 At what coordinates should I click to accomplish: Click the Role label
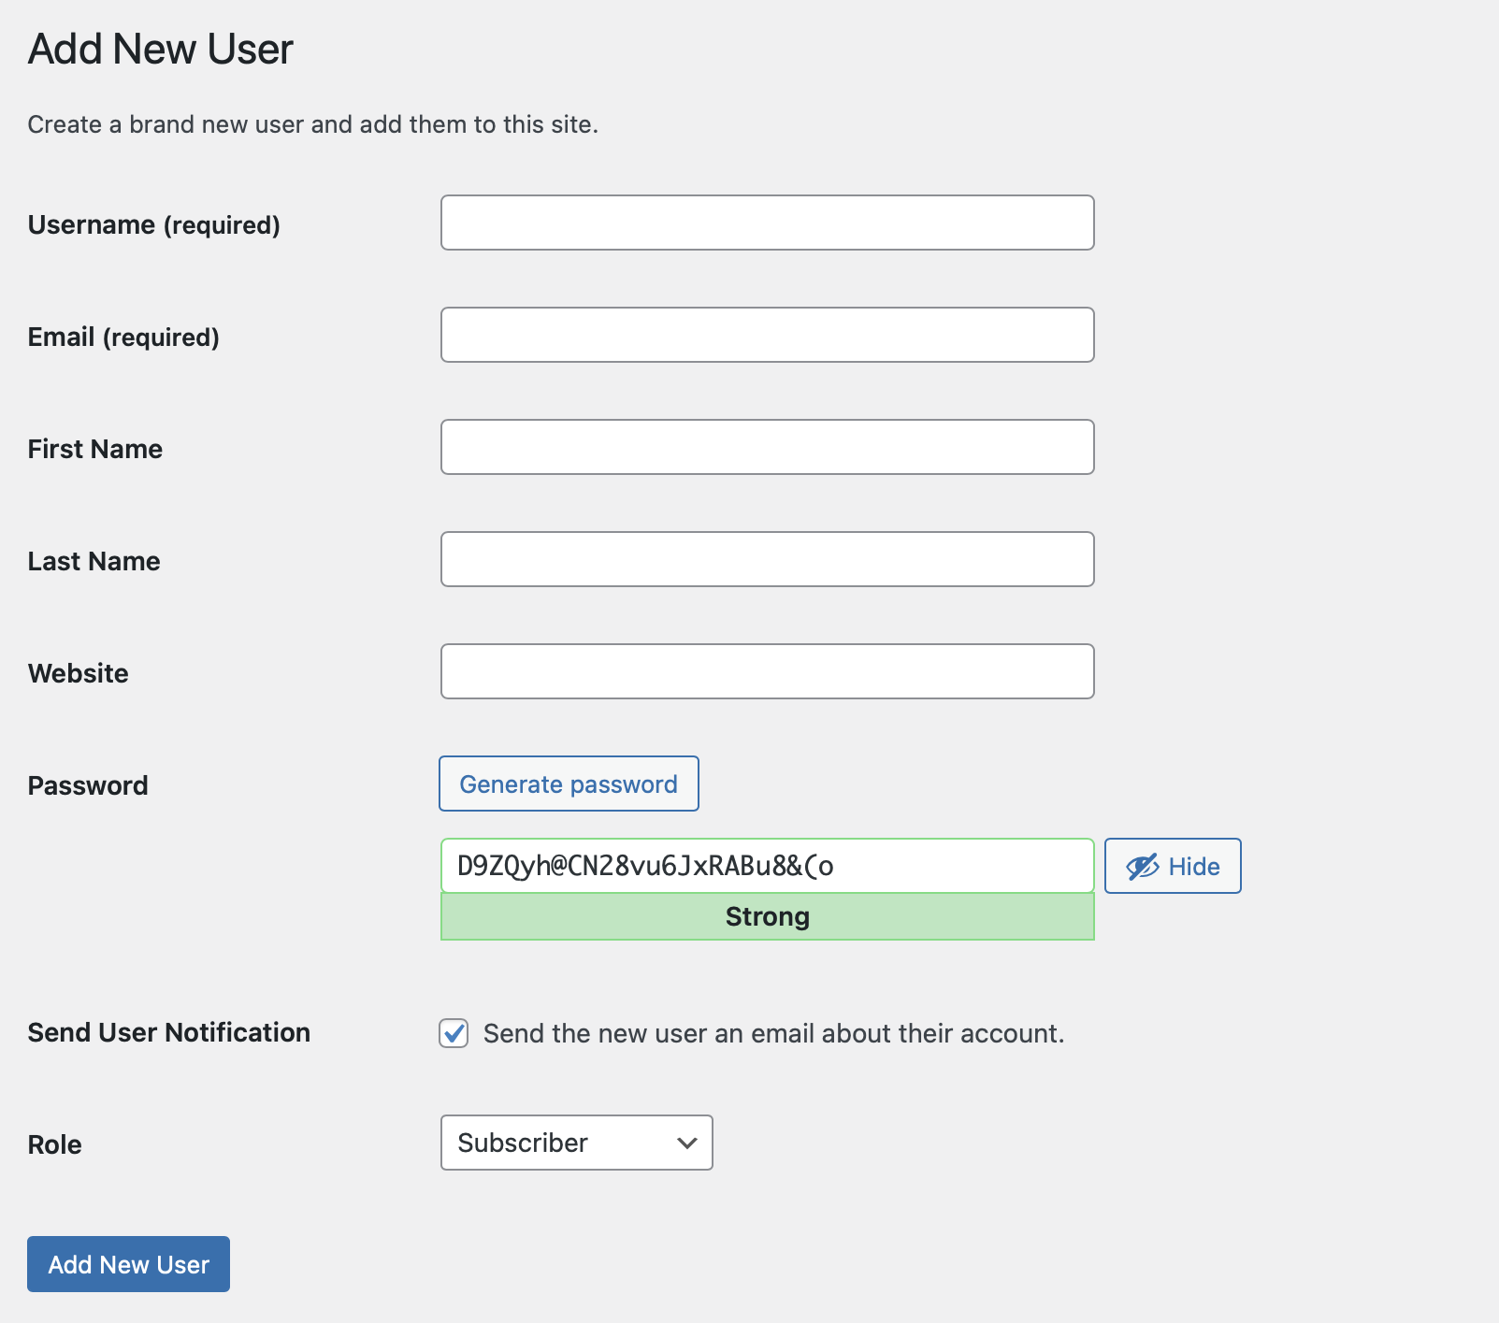(x=55, y=1144)
